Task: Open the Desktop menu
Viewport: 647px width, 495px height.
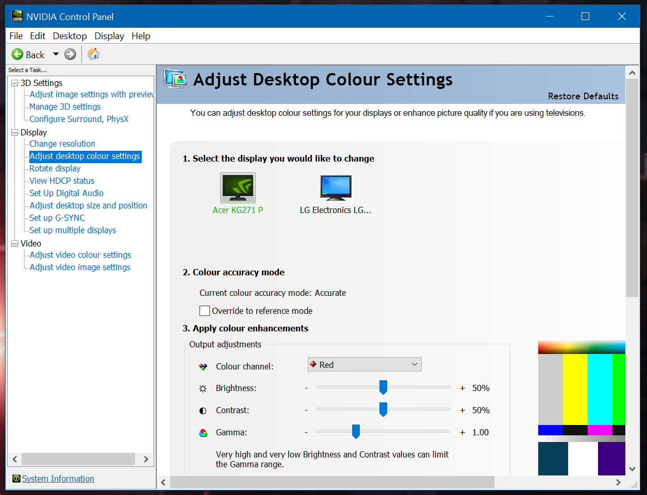Action: tap(70, 36)
